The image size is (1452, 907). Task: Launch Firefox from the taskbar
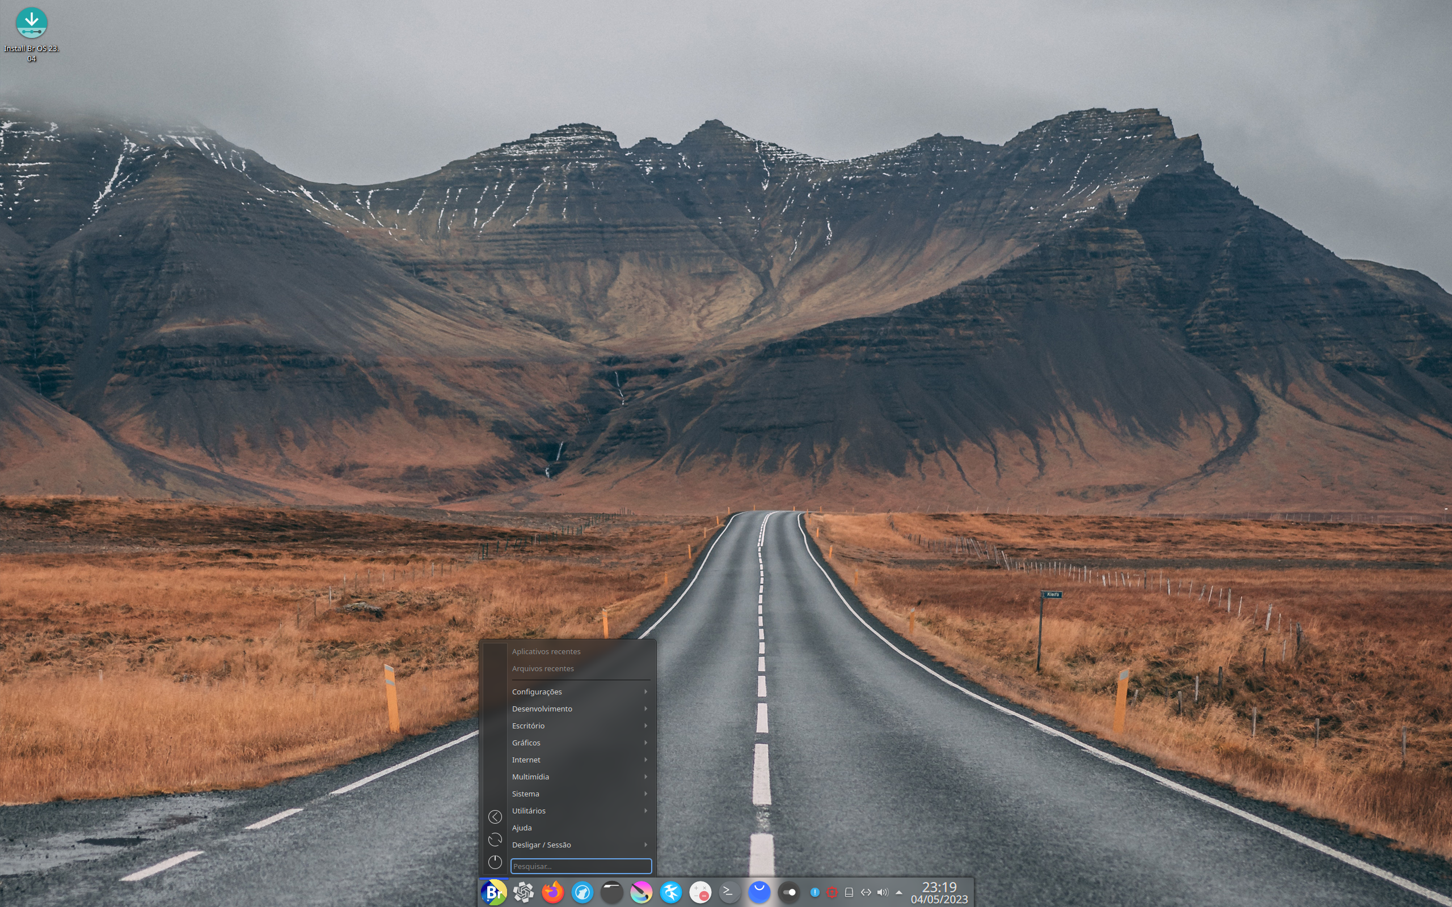tap(553, 892)
